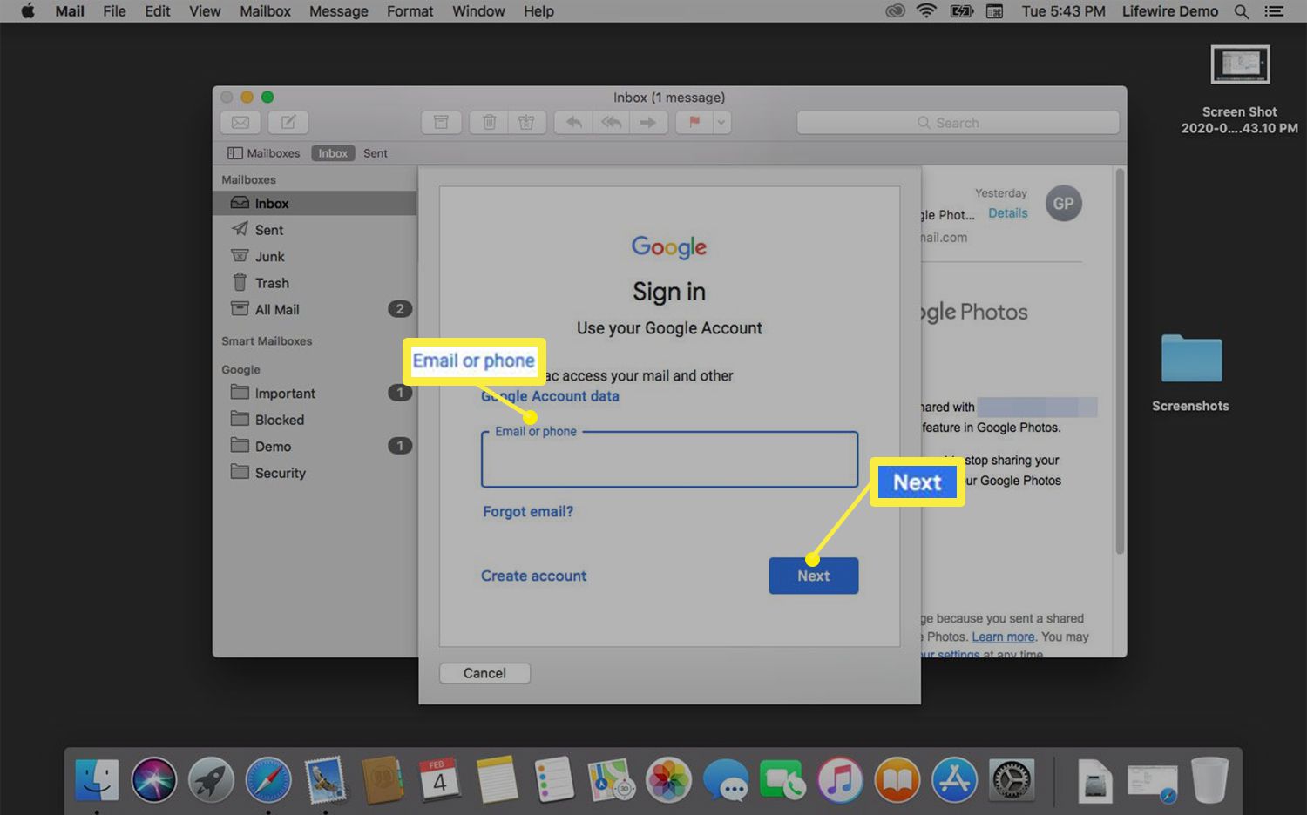Screen dimensions: 1307x815
Task: Click the Email or phone input field
Action: pyautogui.click(x=669, y=460)
